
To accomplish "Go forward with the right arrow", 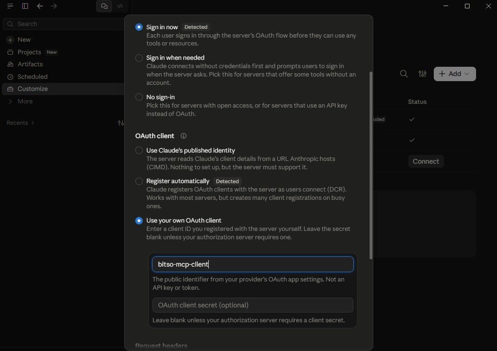I will click(54, 6).
